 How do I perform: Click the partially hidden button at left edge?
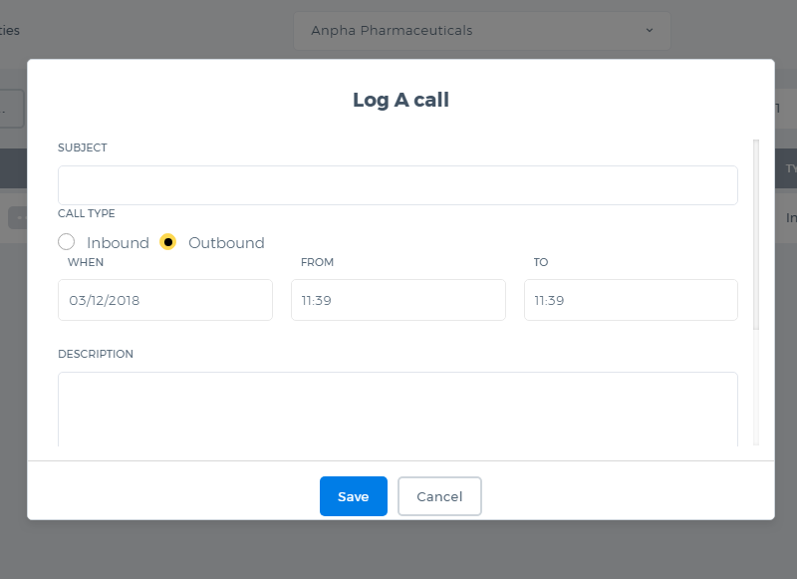12,109
